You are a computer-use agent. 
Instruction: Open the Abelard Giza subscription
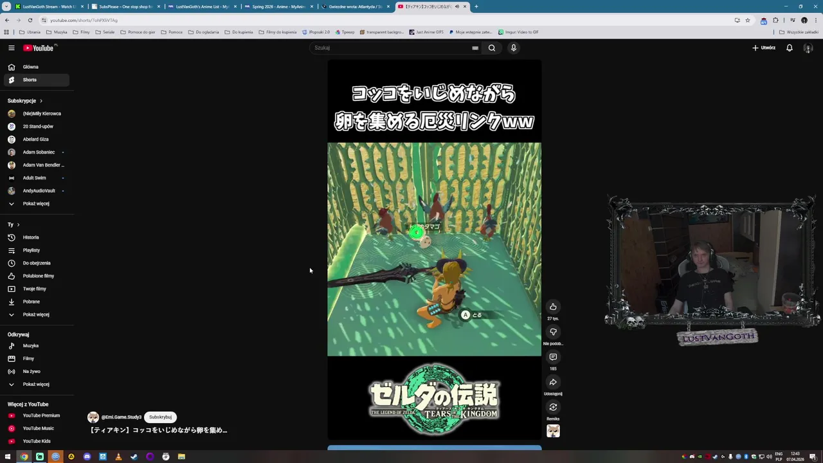pyautogui.click(x=36, y=140)
